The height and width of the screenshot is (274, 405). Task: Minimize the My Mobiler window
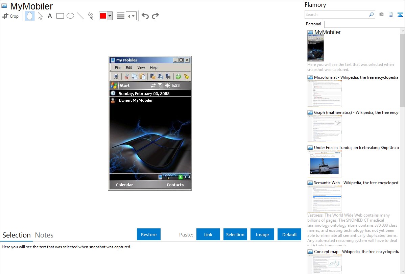(x=176, y=60)
